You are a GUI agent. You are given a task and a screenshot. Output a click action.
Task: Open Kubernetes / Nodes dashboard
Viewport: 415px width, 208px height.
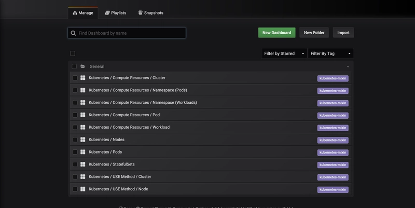[x=106, y=140]
